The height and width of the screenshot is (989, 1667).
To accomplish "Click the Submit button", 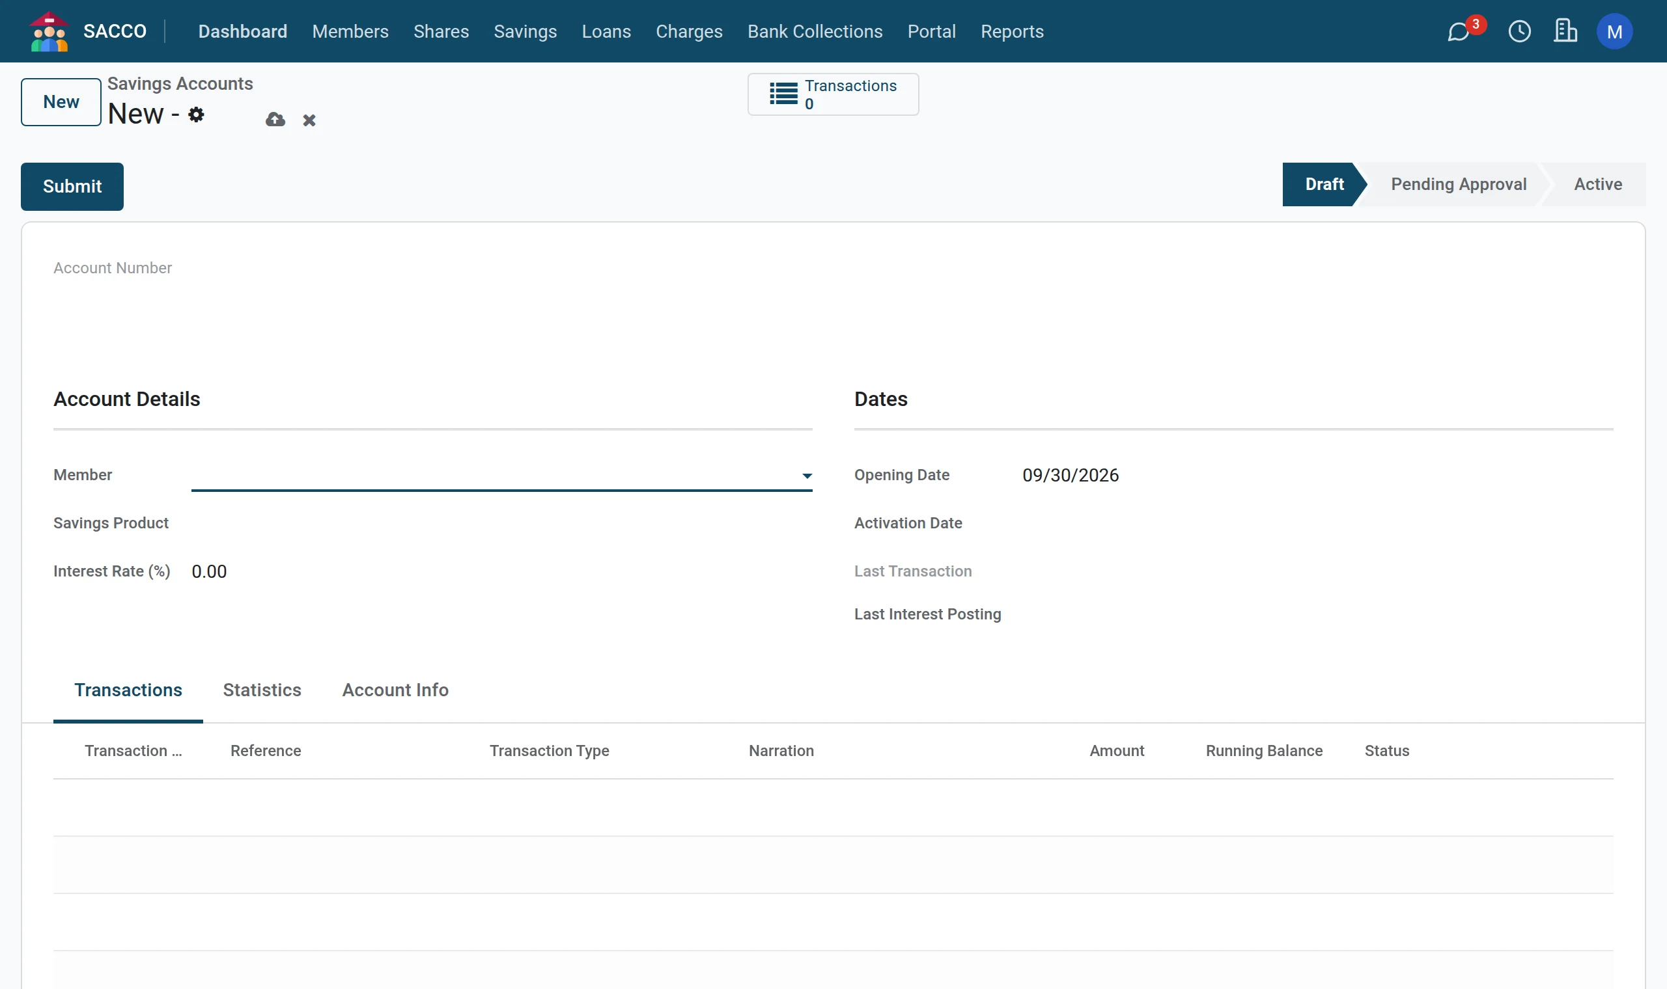I will click(72, 187).
